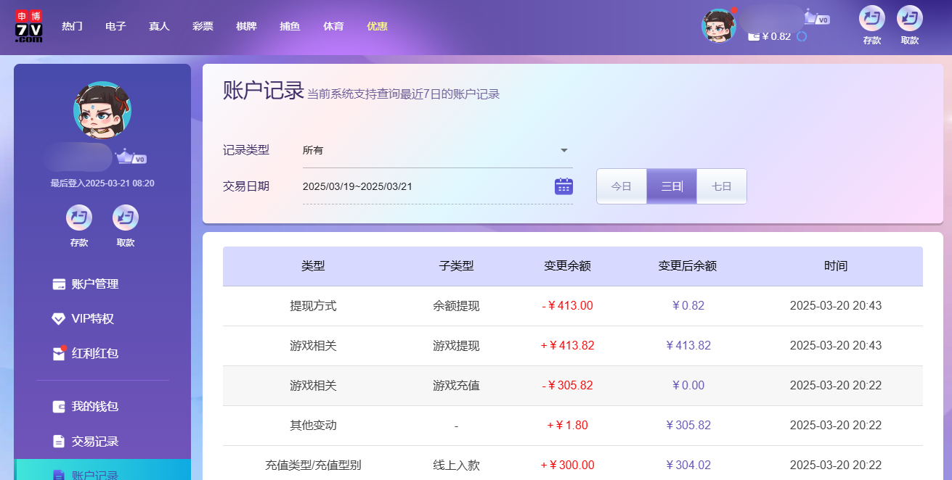Click the 存款 deposit icon in the top bar
The image size is (952, 480).
[871, 21]
